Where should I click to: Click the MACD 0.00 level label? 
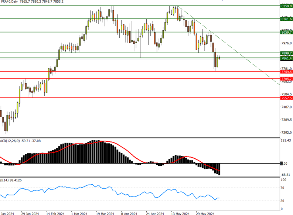(284, 163)
